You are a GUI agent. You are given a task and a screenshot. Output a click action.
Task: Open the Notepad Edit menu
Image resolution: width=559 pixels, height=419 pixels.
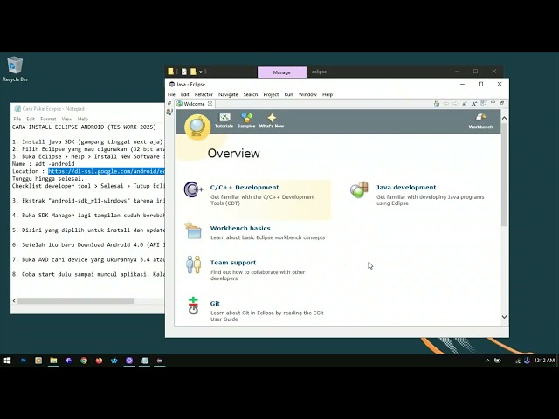pos(31,119)
